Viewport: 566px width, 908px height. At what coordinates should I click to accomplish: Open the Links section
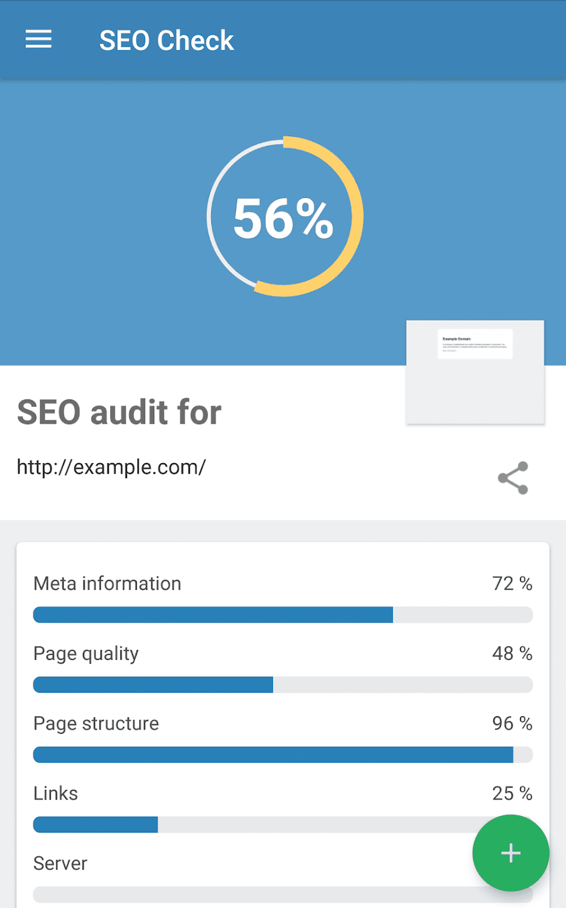pos(56,794)
